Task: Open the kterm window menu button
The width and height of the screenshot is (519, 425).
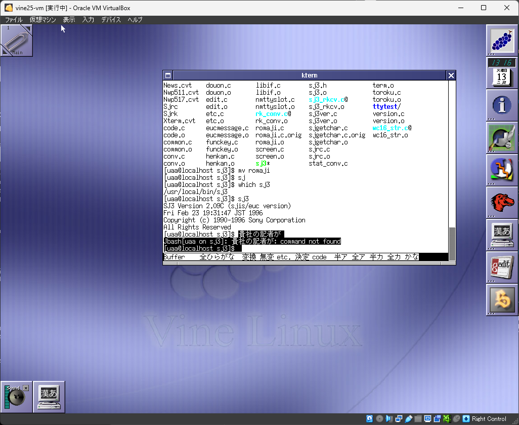Action: coord(168,75)
